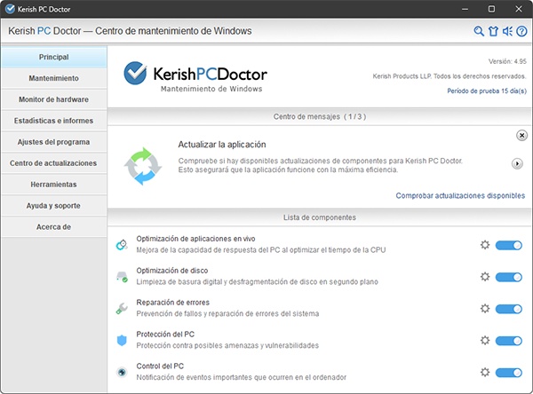Maximize the Kerish PC Doctor window
This screenshot has width=533, height=394.
491,9
